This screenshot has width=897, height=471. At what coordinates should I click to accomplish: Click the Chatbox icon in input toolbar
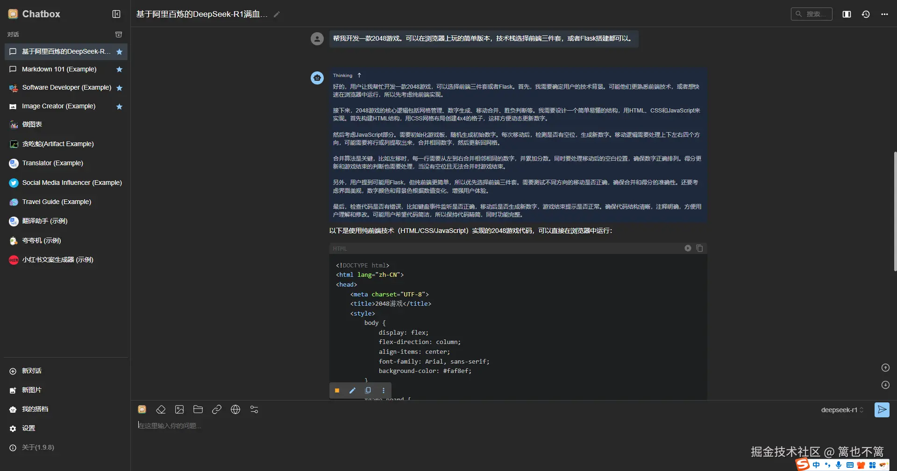[x=142, y=409]
